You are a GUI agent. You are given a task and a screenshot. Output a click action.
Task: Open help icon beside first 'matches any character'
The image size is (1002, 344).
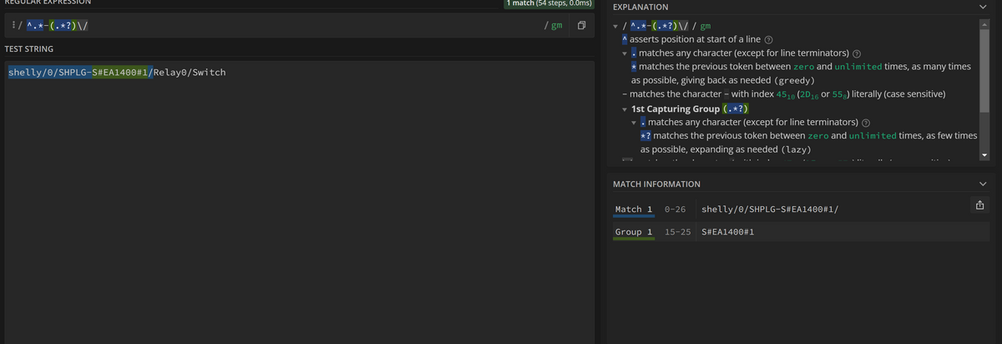856,53
